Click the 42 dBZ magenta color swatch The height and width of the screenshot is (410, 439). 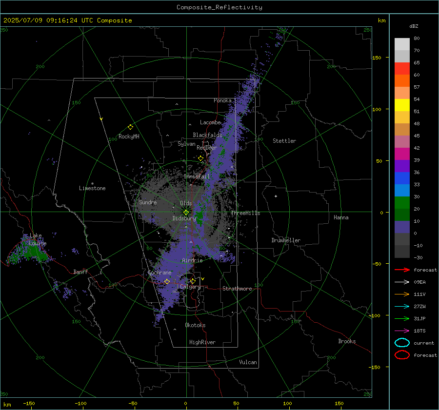[402, 154]
